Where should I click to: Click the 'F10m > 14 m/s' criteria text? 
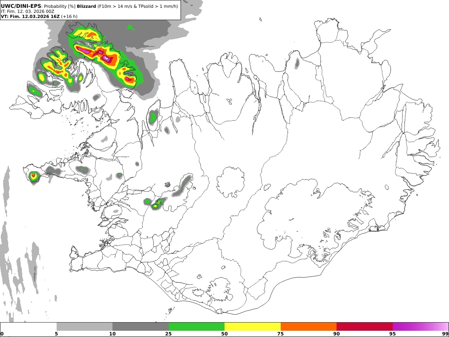click(x=113, y=6)
